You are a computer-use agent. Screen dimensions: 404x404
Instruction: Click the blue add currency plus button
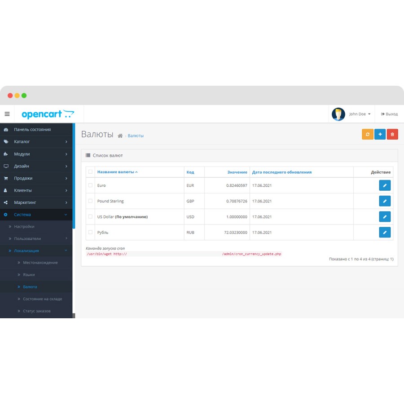[x=380, y=134]
